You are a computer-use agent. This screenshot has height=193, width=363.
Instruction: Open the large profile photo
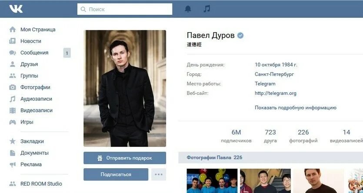click(x=125, y=88)
